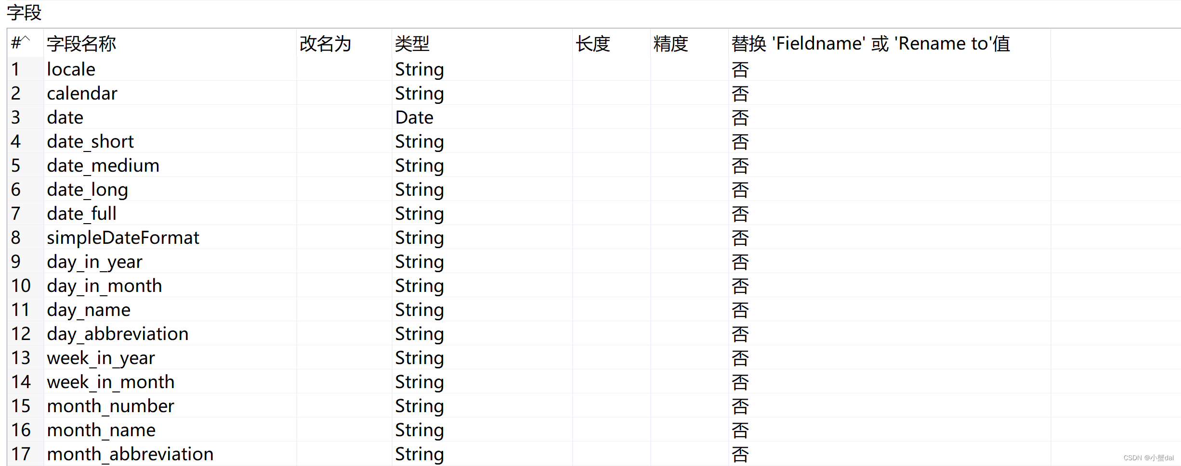Click the 改名为 column header

coord(326,44)
